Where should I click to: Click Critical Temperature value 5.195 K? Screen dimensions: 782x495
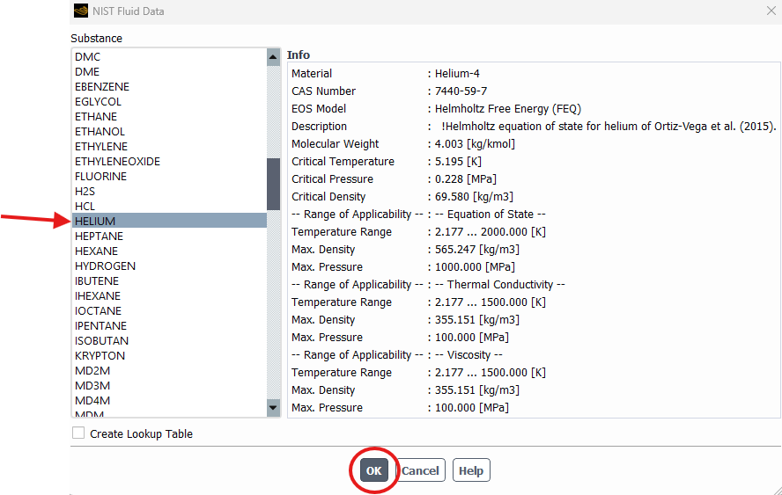(x=458, y=162)
